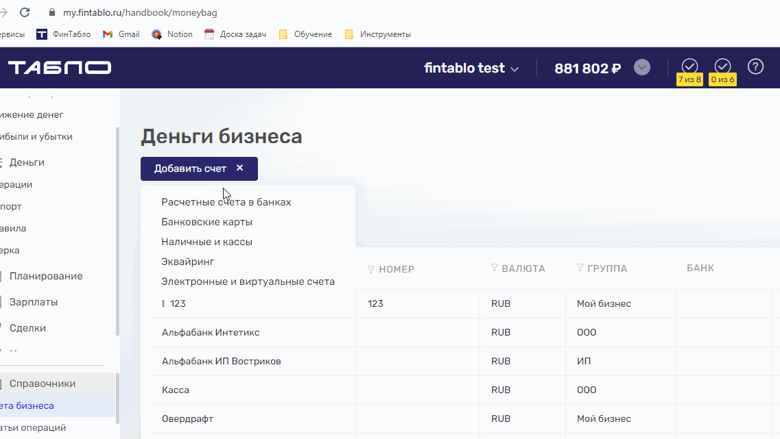Viewport: 780px width, 439px height.
Task: Click the filter icon next to ВАЛЮТА
Action: pyautogui.click(x=494, y=268)
